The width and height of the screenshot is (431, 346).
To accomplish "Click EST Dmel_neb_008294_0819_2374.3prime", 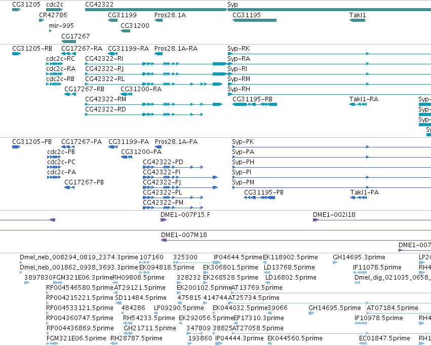I will tap(79, 257).
